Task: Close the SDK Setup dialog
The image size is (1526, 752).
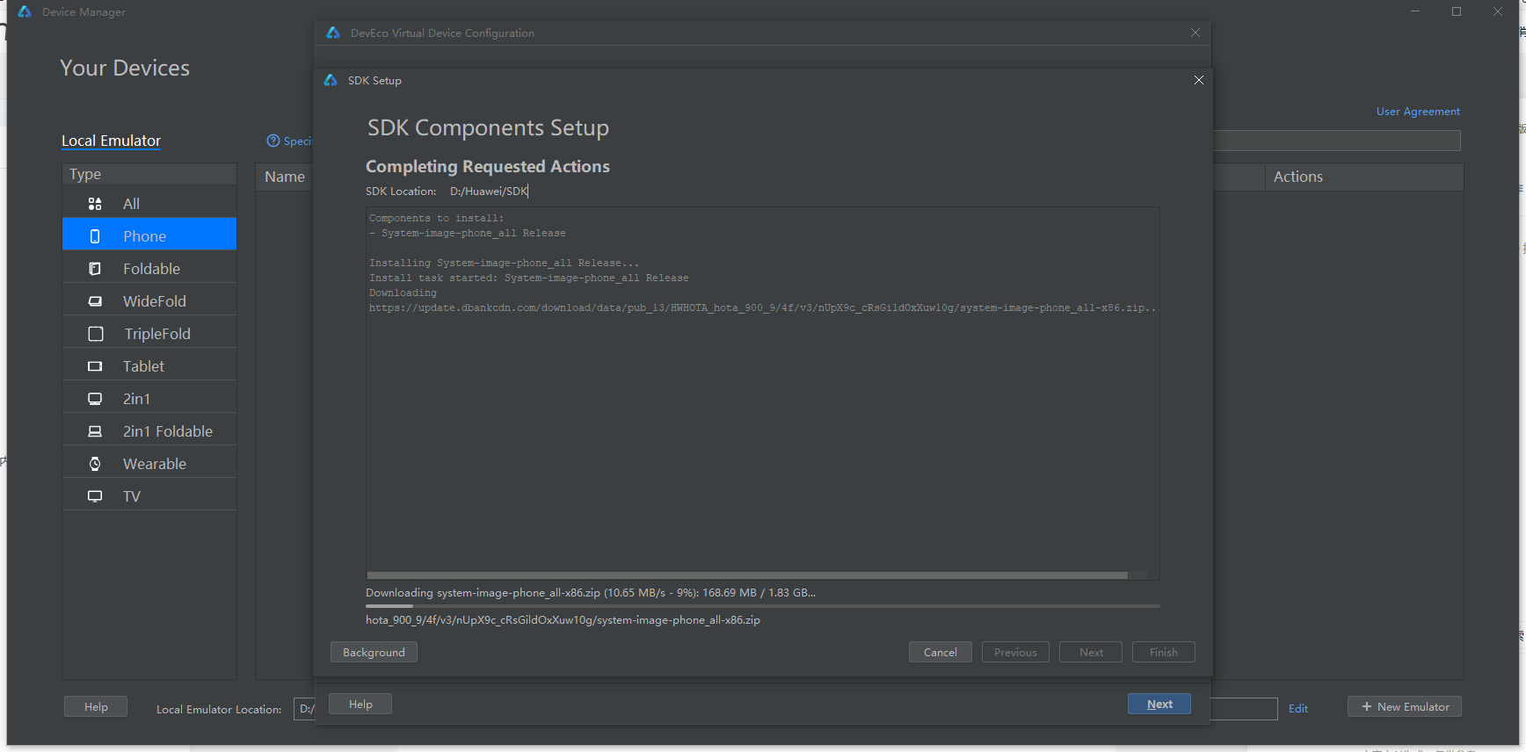Action: coord(1198,80)
